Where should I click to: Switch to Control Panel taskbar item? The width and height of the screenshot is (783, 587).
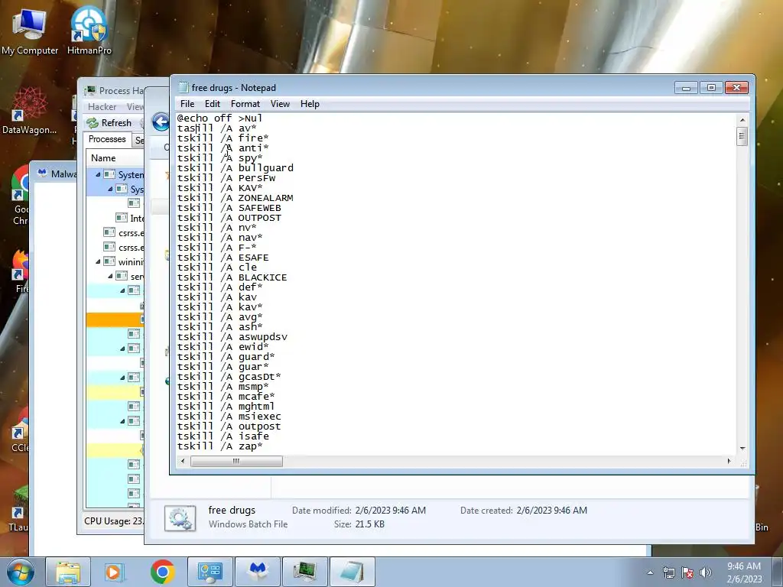(210, 572)
